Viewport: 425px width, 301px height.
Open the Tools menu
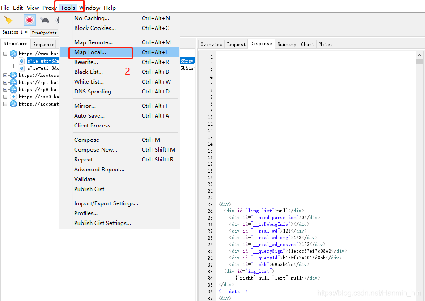point(68,8)
